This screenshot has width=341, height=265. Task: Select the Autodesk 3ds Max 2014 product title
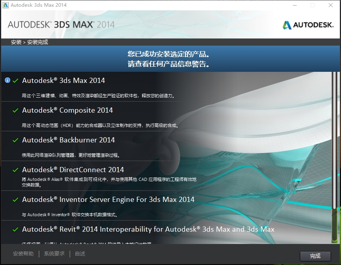click(63, 81)
